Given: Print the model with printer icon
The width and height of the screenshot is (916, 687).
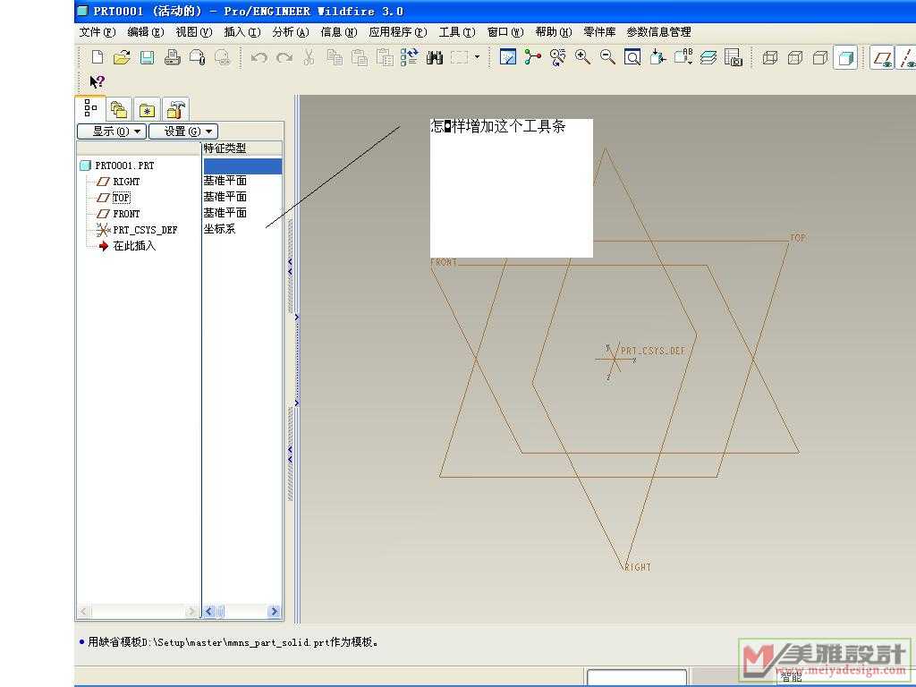Looking at the screenshot, I should tap(173, 57).
